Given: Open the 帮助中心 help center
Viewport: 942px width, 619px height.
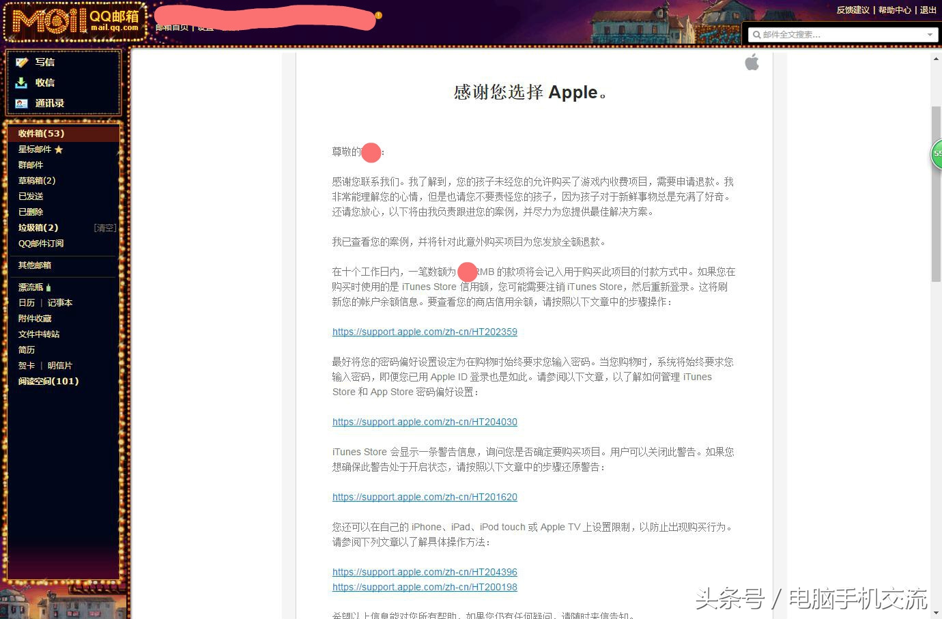Looking at the screenshot, I should tap(894, 10).
